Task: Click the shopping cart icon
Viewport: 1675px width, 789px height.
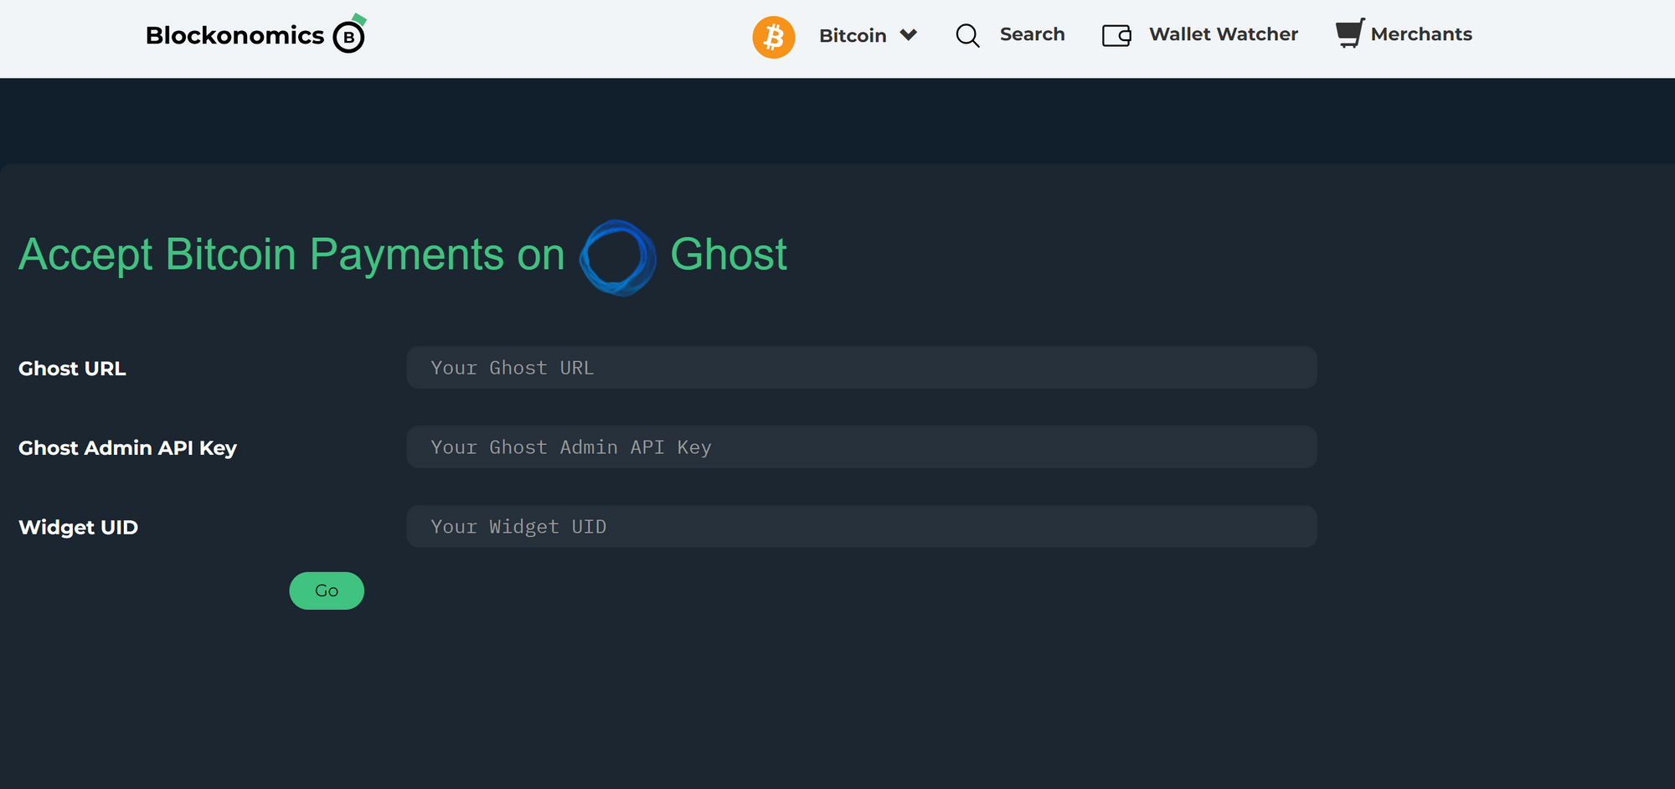Action: tap(1349, 34)
